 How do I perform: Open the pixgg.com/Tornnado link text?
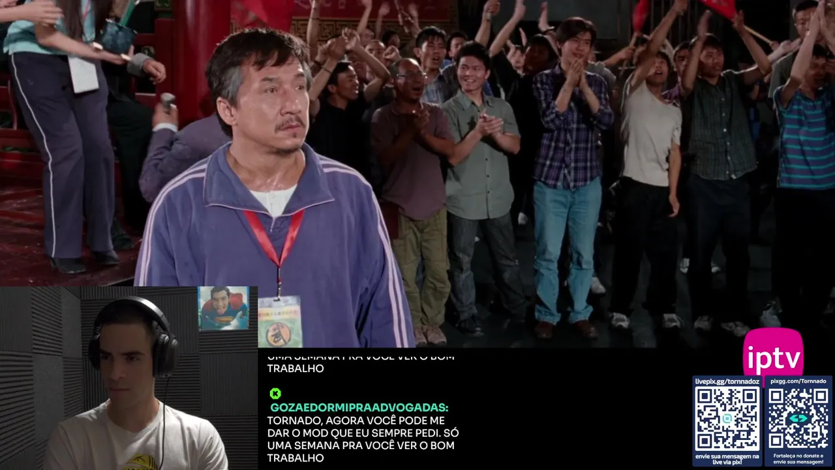click(798, 381)
